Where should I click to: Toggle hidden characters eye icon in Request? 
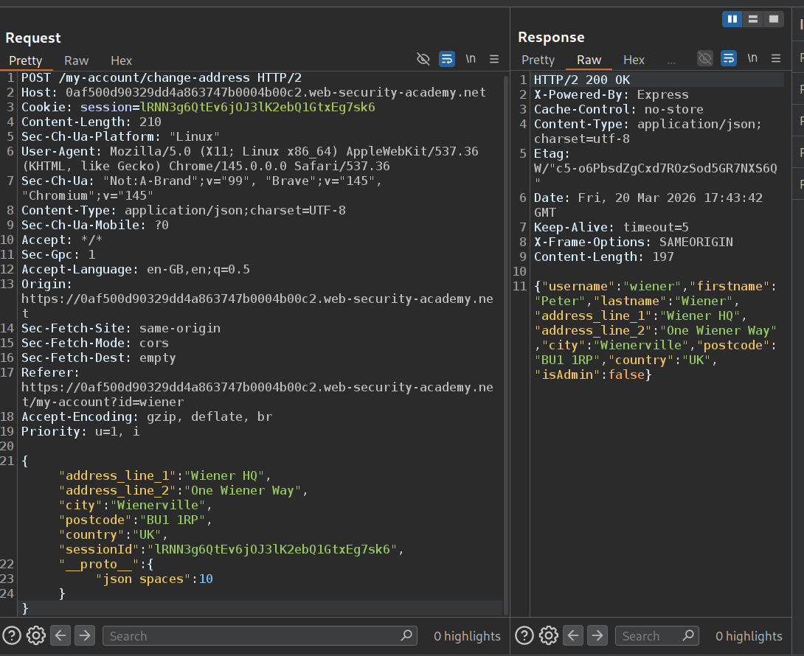coord(423,59)
